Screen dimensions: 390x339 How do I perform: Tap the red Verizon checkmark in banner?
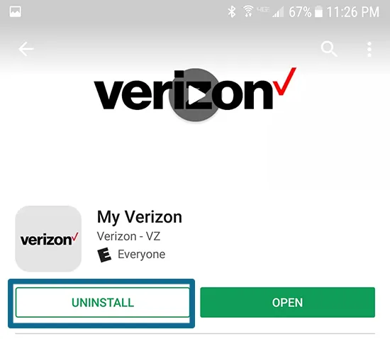pyautogui.click(x=284, y=81)
